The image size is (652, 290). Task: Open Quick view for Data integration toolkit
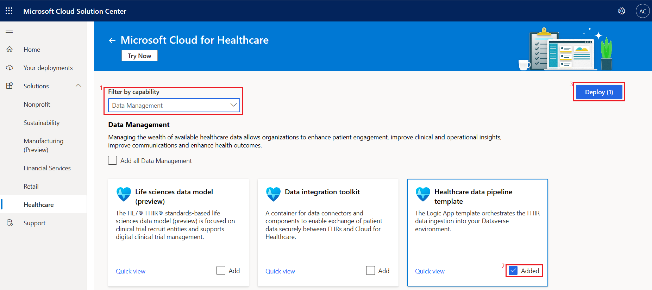280,271
